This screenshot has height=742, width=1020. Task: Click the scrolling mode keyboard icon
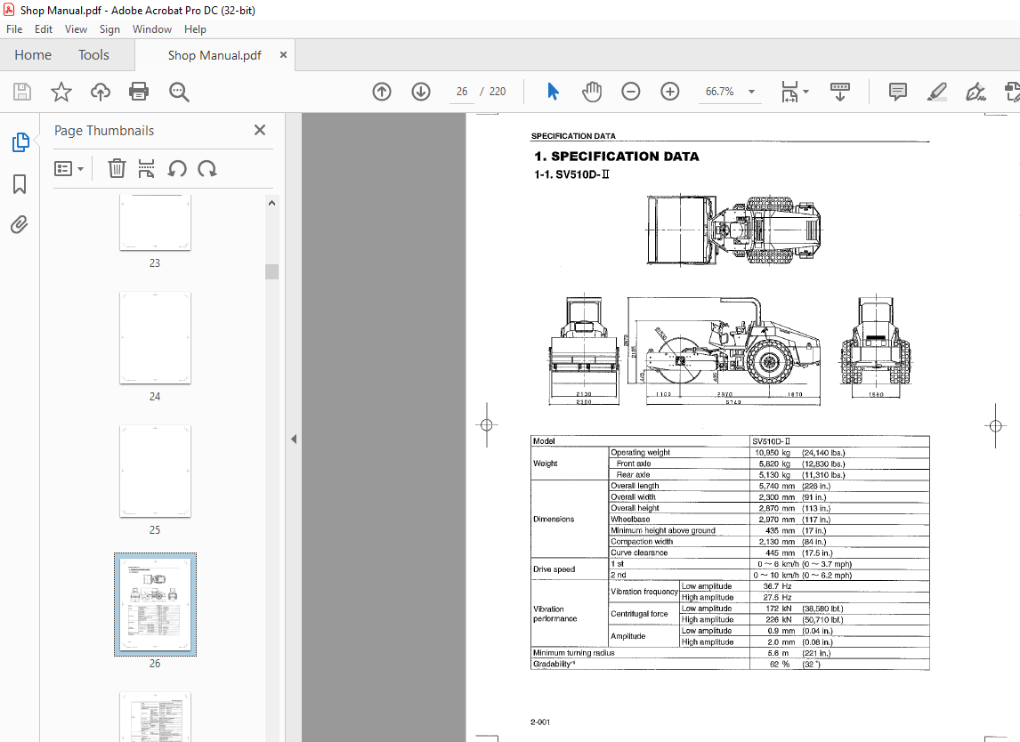click(840, 92)
